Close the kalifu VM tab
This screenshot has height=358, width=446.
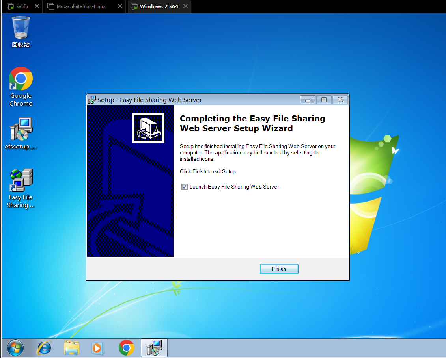coord(37,6)
